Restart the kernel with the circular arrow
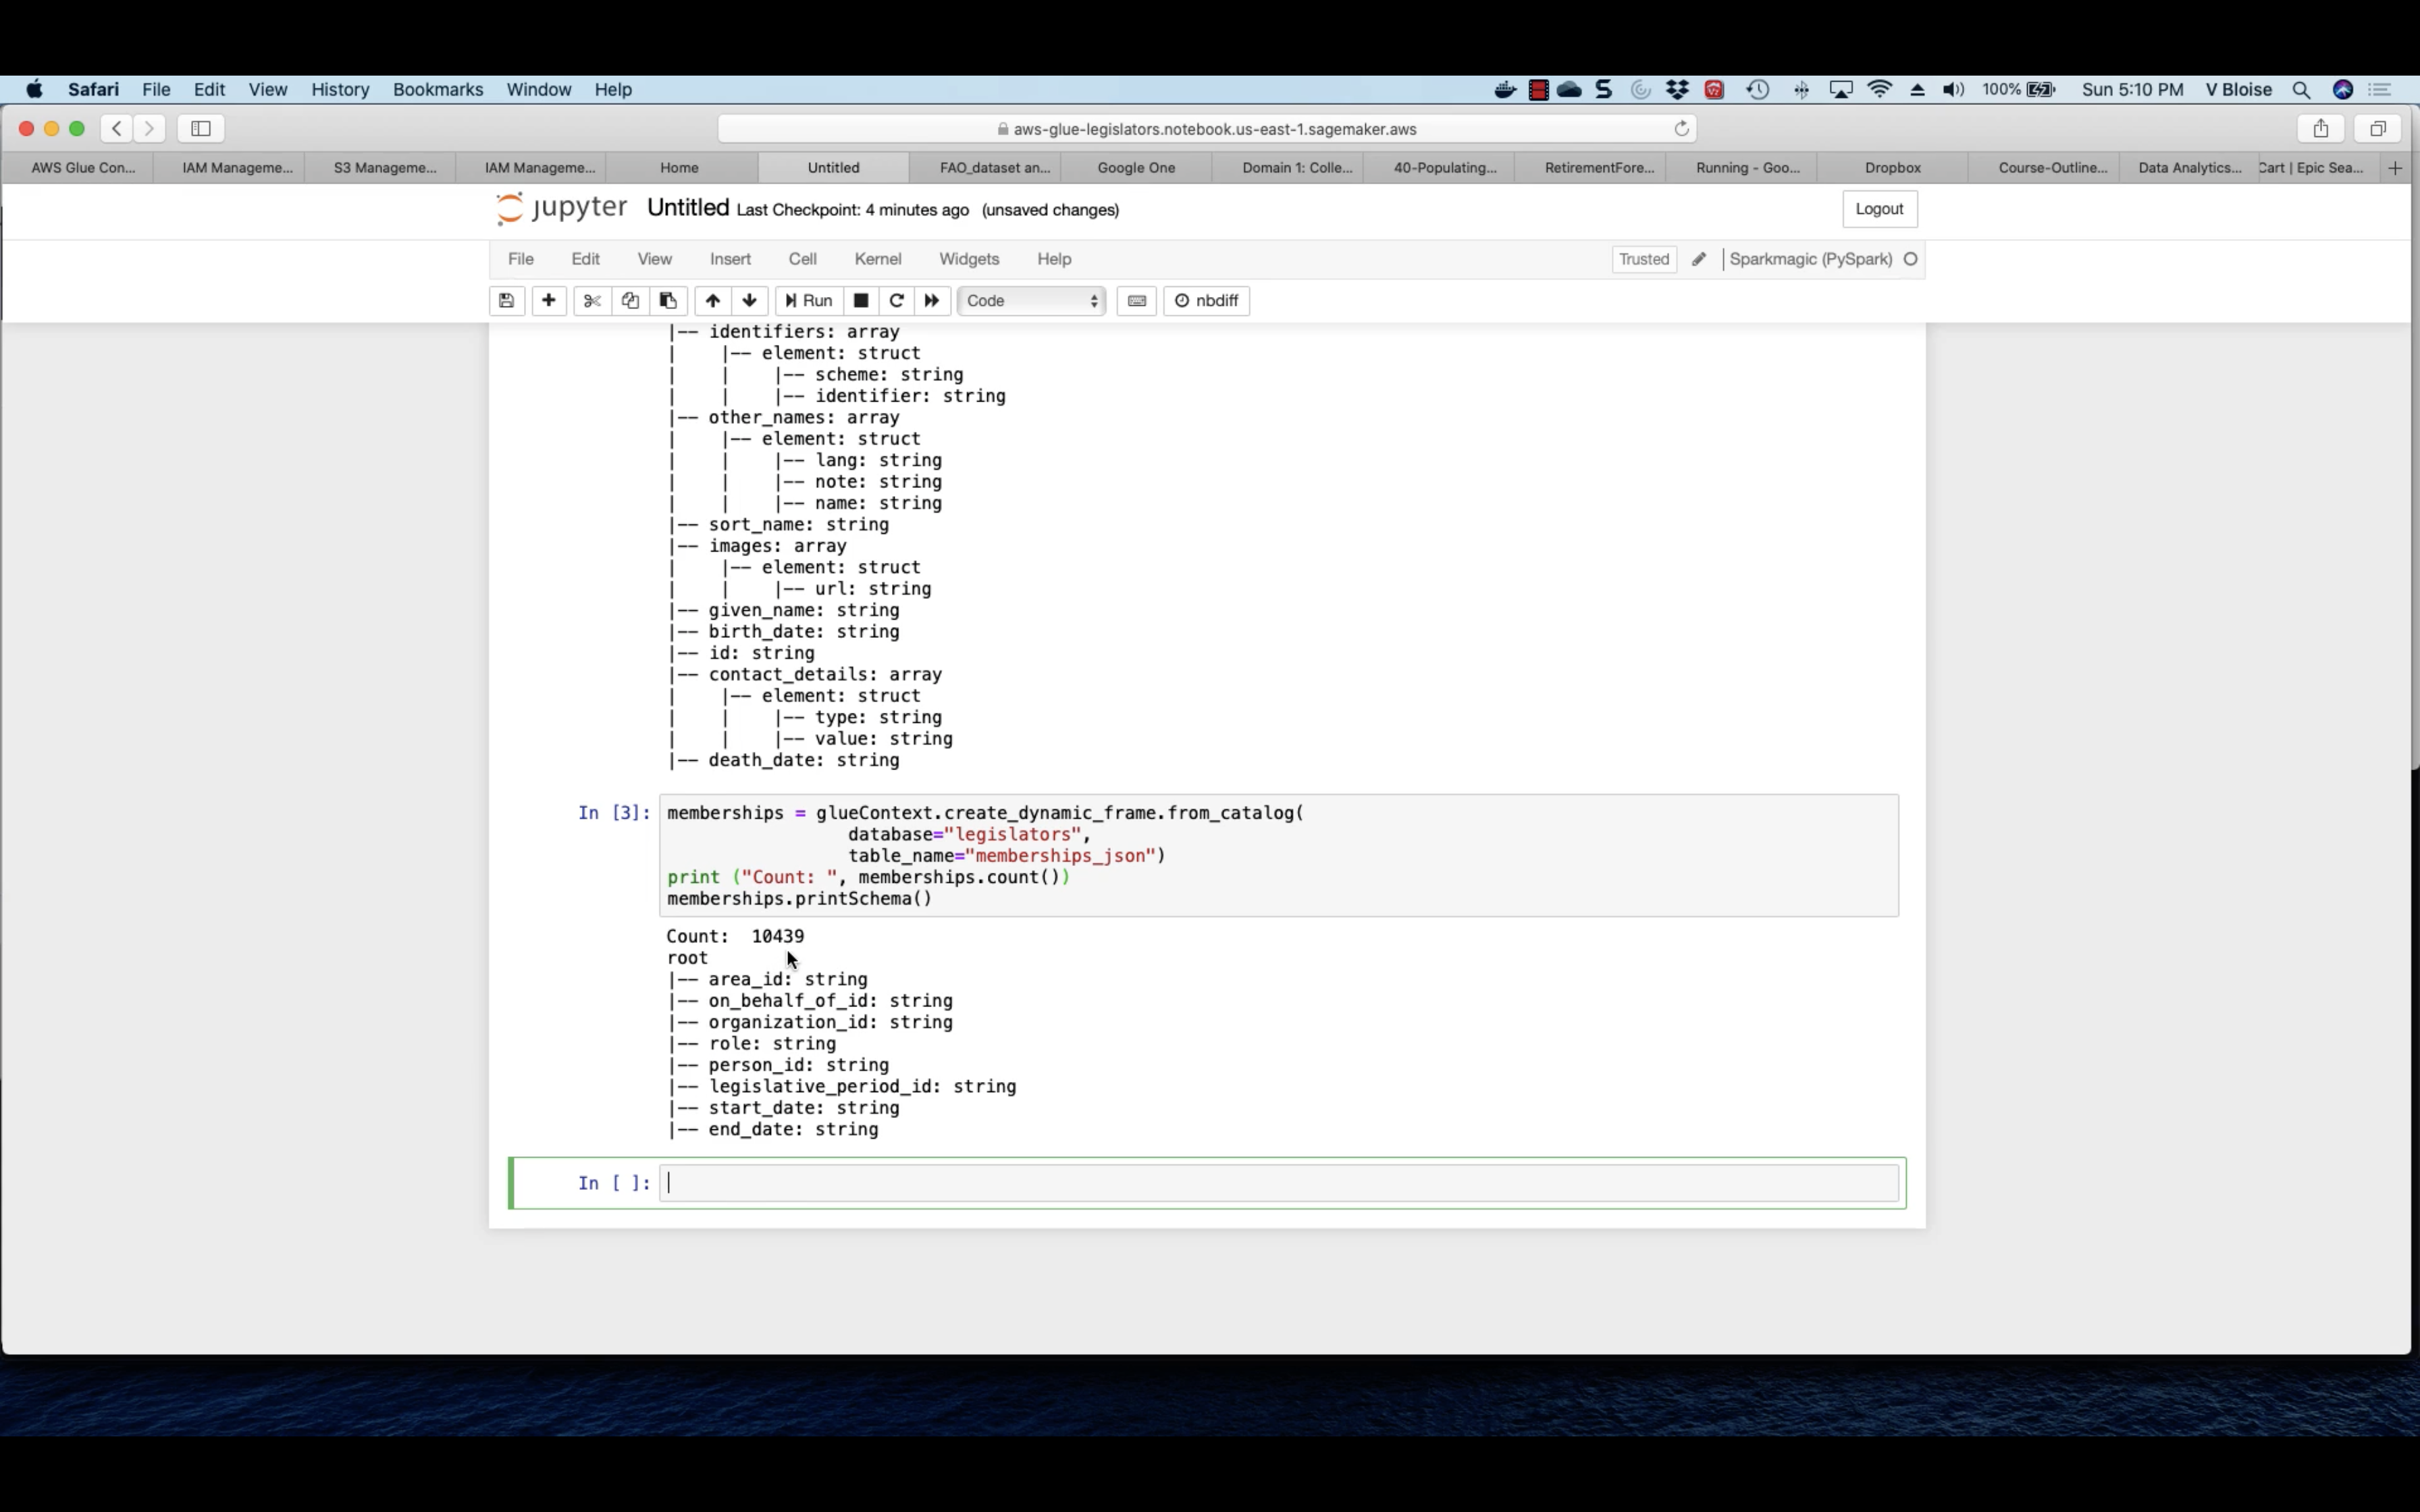Image resolution: width=2420 pixels, height=1512 pixels. coord(896,301)
